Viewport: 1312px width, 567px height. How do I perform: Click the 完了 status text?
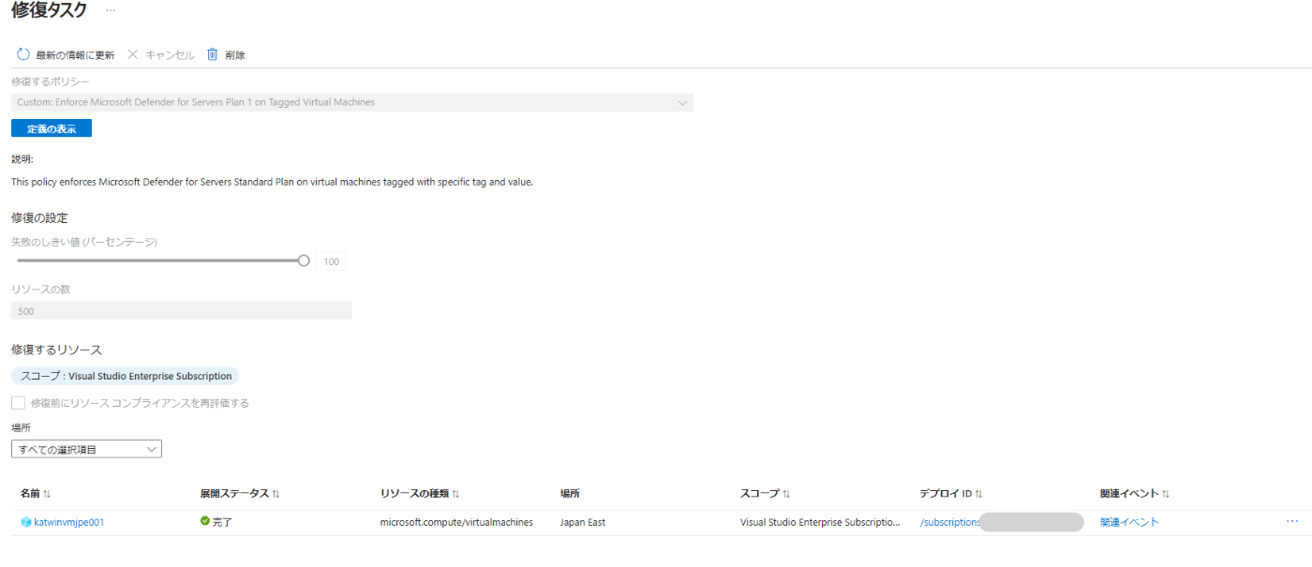pos(222,522)
